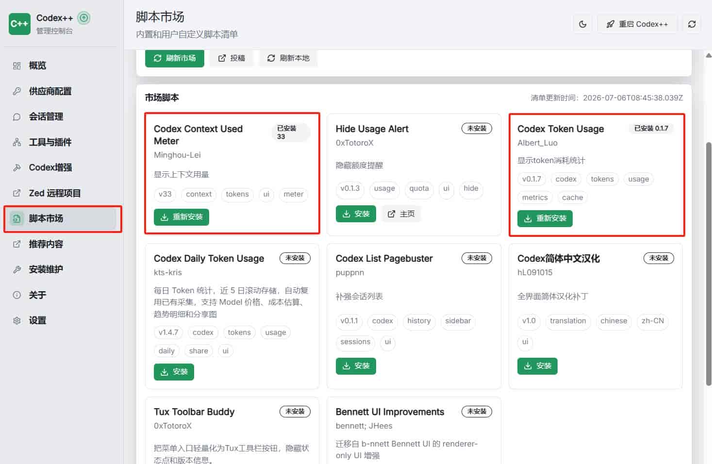This screenshot has height=464, width=712.
Task: Click the cache tag on Codex Token Usage
Action: click(572, 198)
